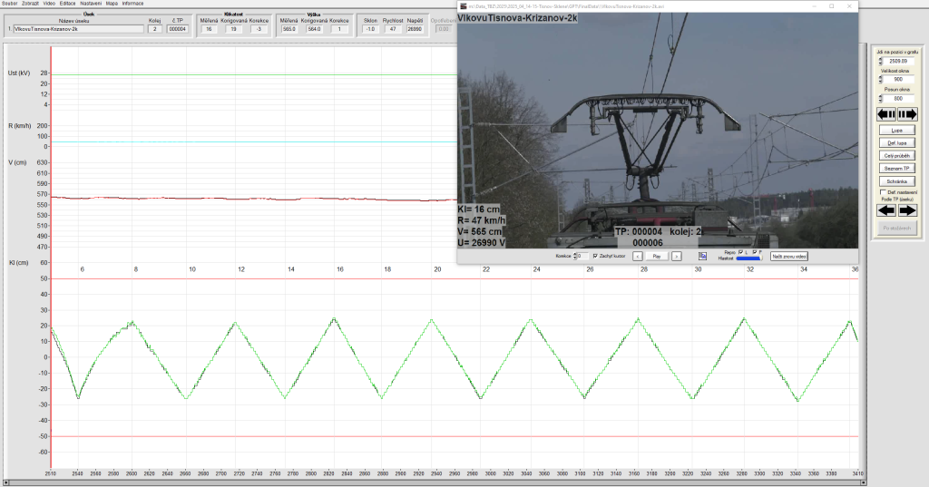The image size is (929, 487).
Task: Maximize the video window
Action: pos(832,6)
